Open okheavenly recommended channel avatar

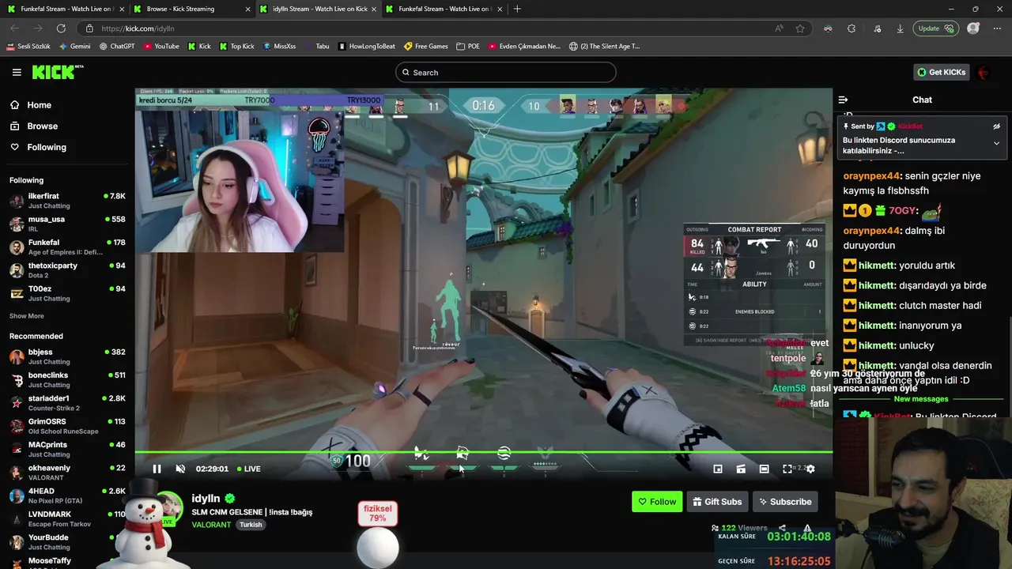17,473
